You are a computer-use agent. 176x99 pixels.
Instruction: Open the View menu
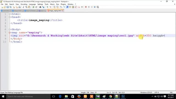pyautogui.click(x=17, y=4)
